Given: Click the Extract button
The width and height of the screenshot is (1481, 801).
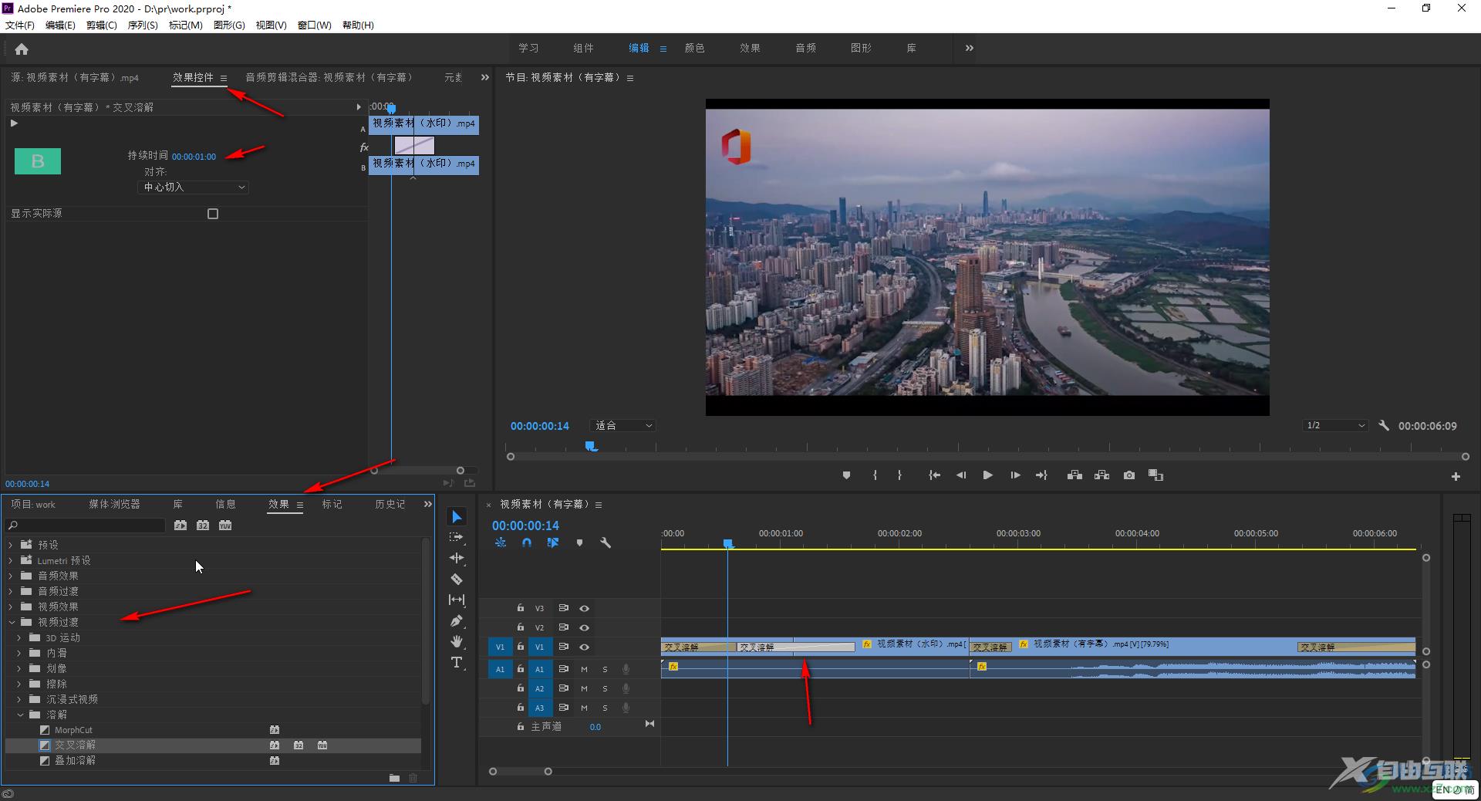Looking at the screenshot, I should click(x=1101, y=475).
